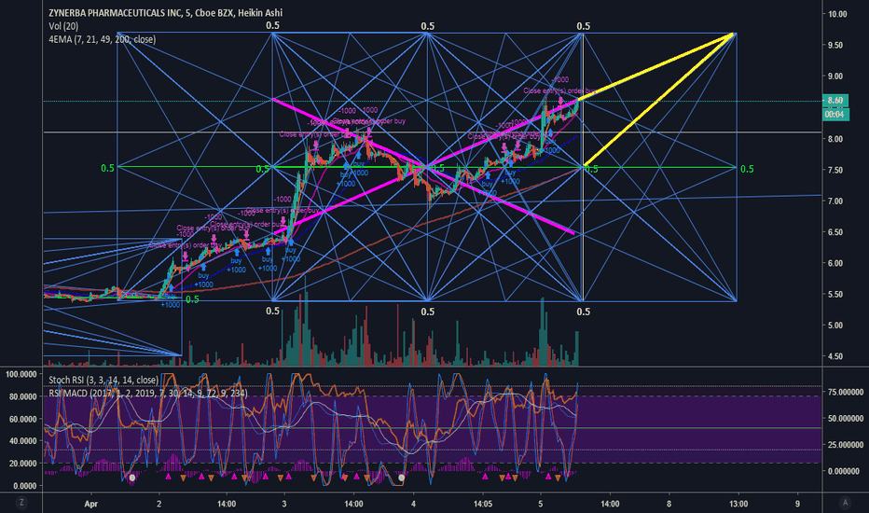Click the green 0.5 label right of the grid
The height and width of the screenshot is (513, 869).
[x=747, y=169]
